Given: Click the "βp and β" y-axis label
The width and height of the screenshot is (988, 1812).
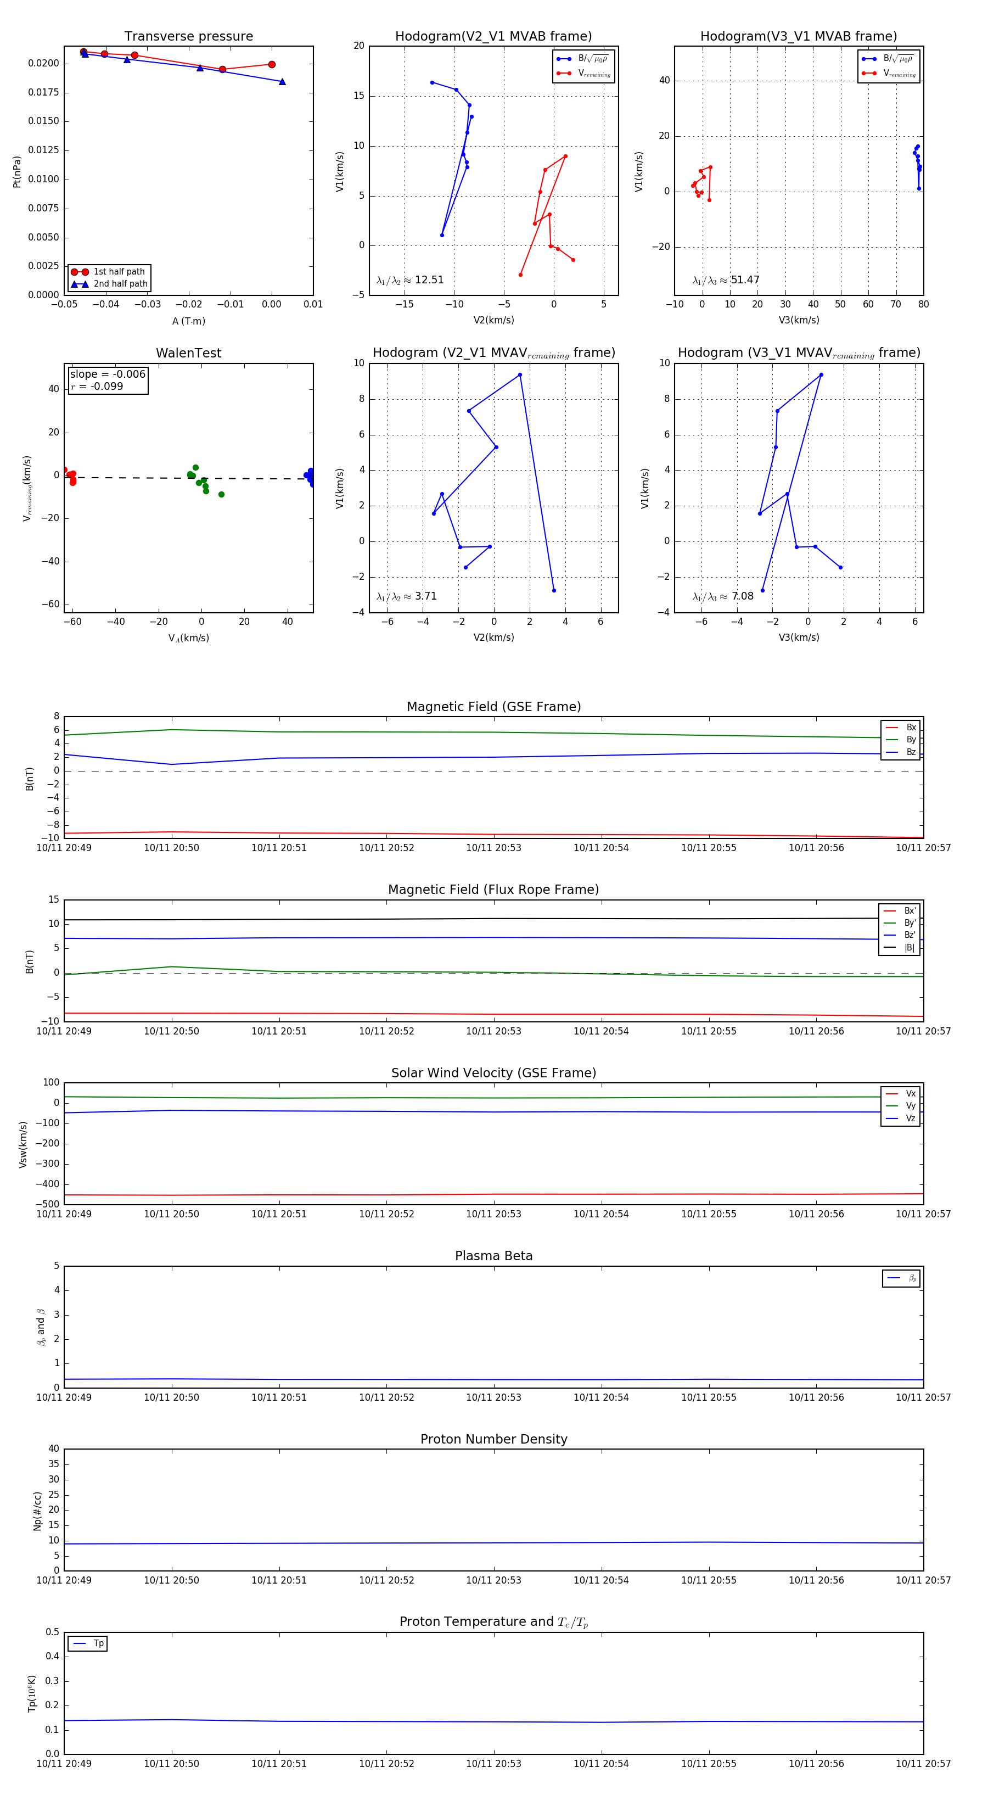Looking at the screenshot, I should pos(41,1327).
